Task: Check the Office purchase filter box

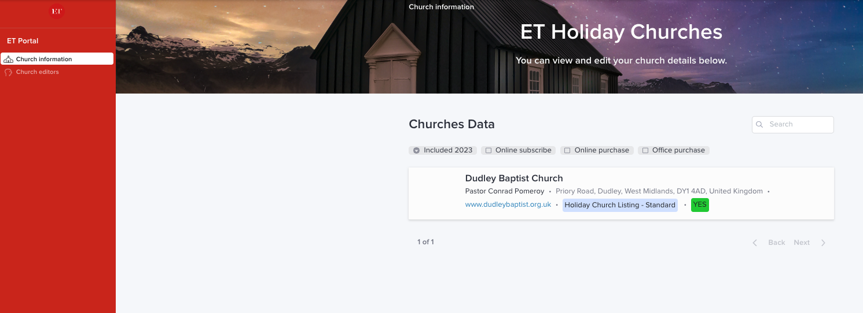Action: (645, 150)
